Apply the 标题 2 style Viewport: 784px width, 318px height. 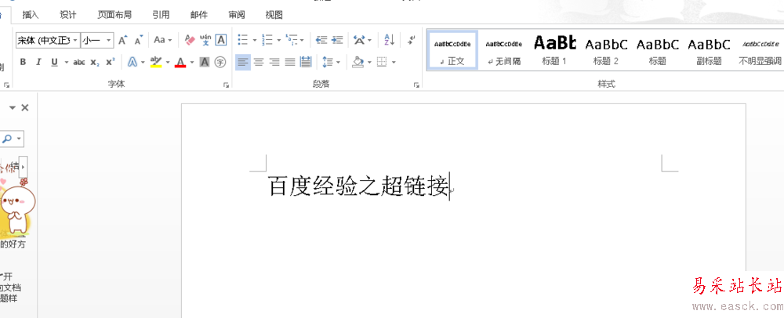pyautogui.click(x=606, y=50)
